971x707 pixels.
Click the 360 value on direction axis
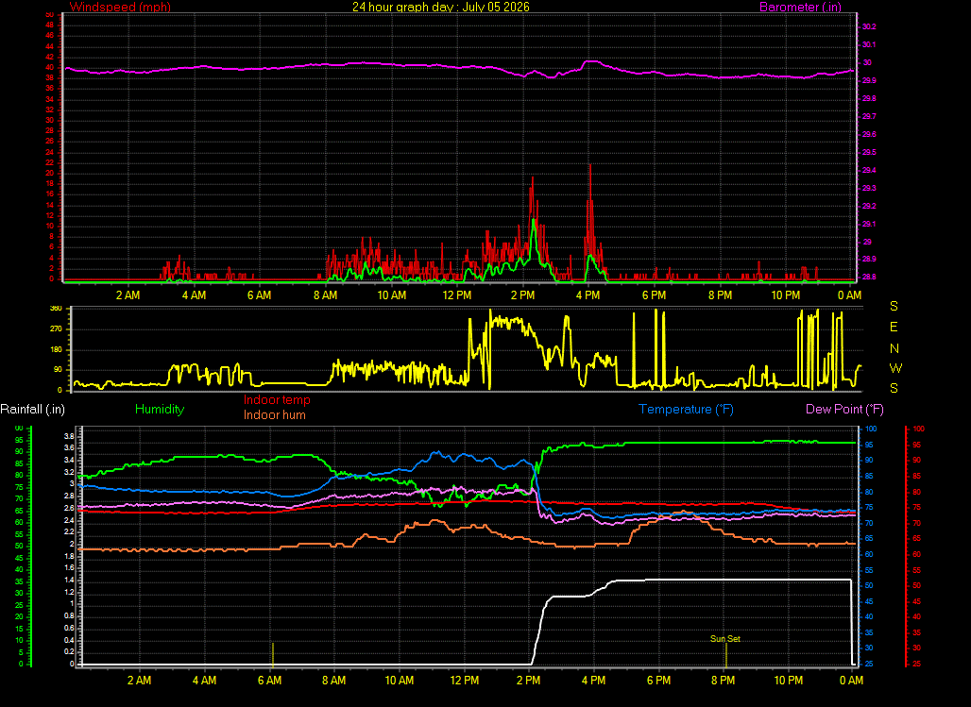click(x=56, y=308)
